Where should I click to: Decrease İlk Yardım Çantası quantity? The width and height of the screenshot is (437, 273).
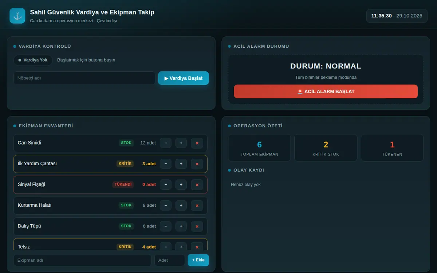166,164
